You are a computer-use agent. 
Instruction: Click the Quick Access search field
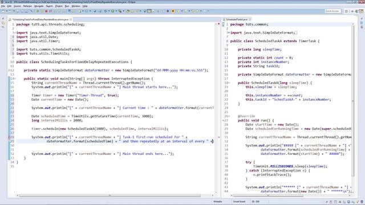[x=332, y=11]
